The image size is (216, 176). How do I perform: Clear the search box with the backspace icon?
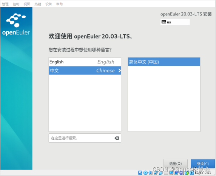(117, 138)
